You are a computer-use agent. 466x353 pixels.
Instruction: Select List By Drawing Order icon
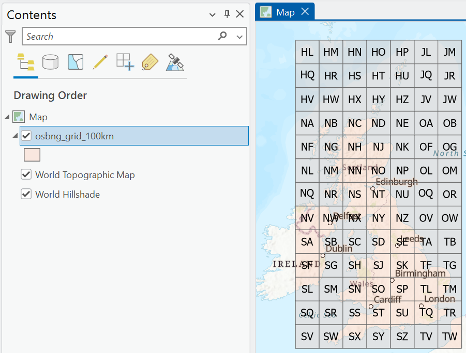[x=26, y=62]
